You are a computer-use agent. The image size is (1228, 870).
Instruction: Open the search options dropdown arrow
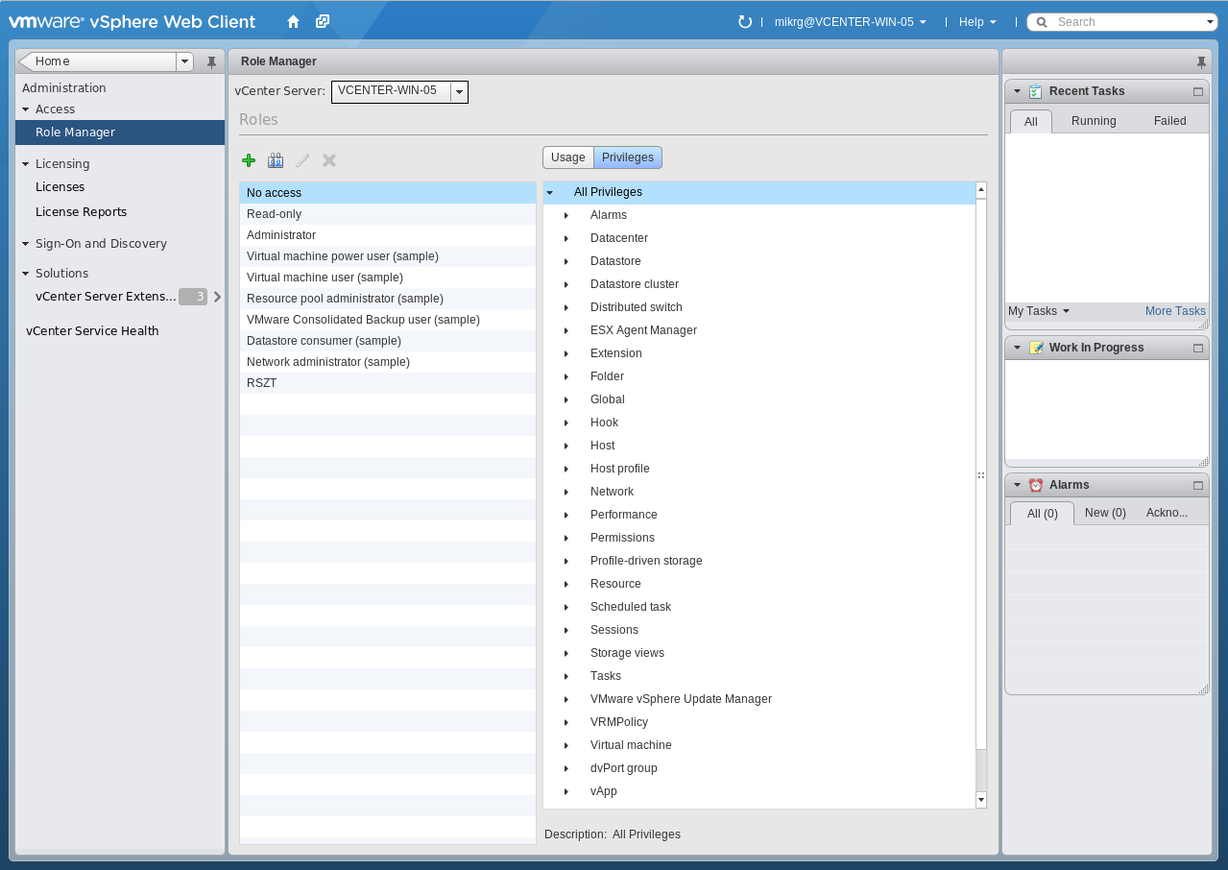pyautogui.click(x=1211, y=22)
